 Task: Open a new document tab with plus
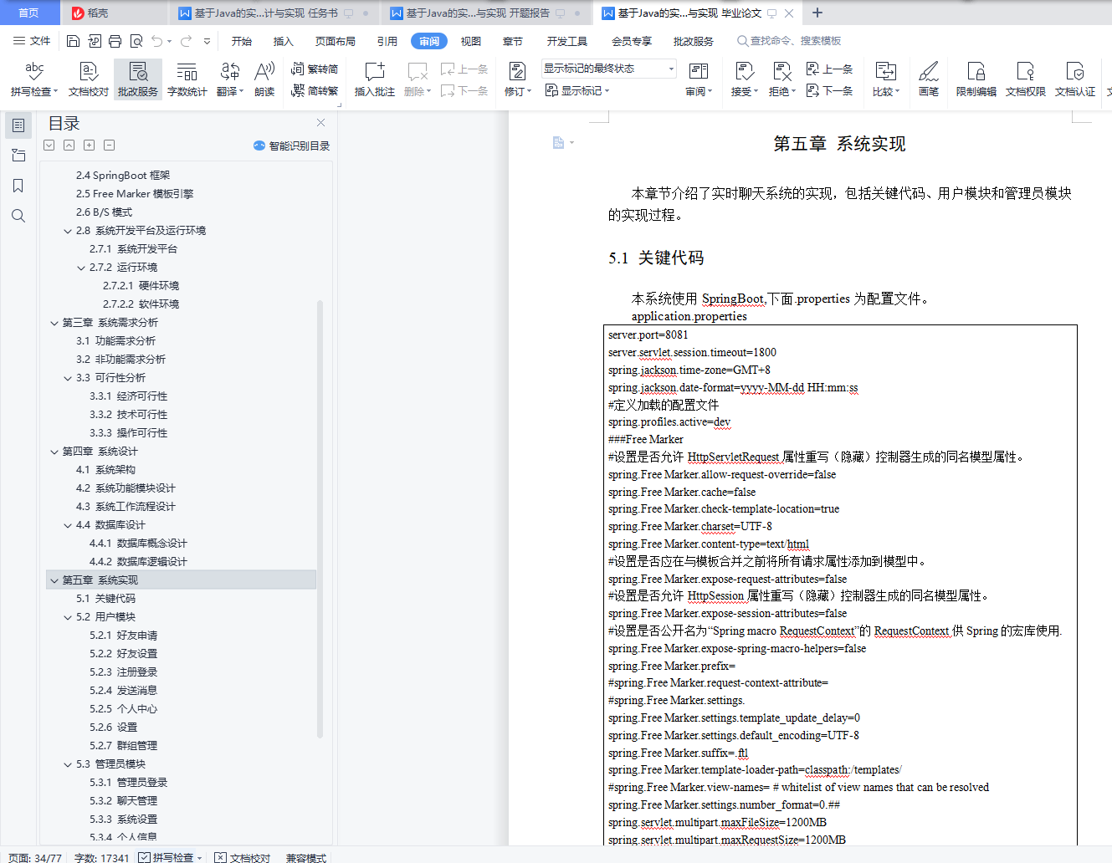[x=817, y=13]
